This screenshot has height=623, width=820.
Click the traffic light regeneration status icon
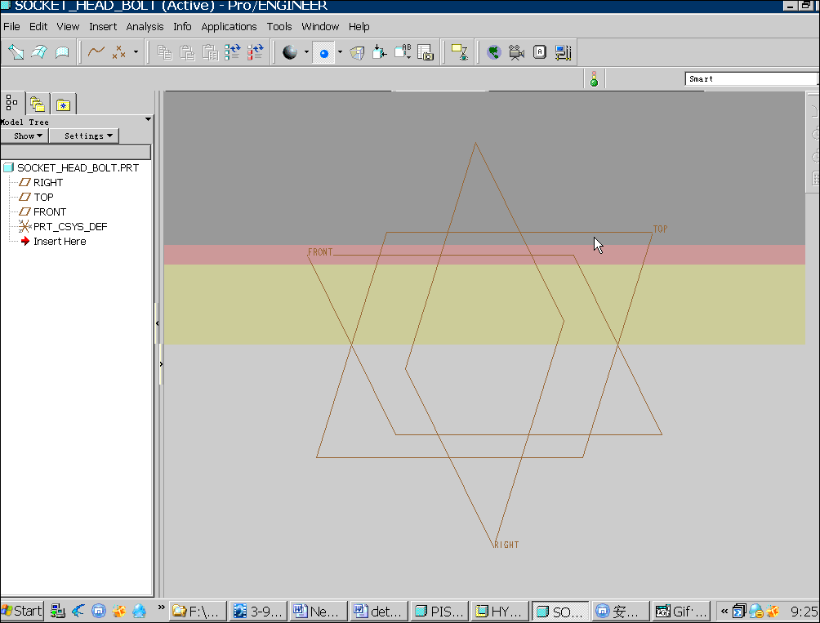click(594, 79)
